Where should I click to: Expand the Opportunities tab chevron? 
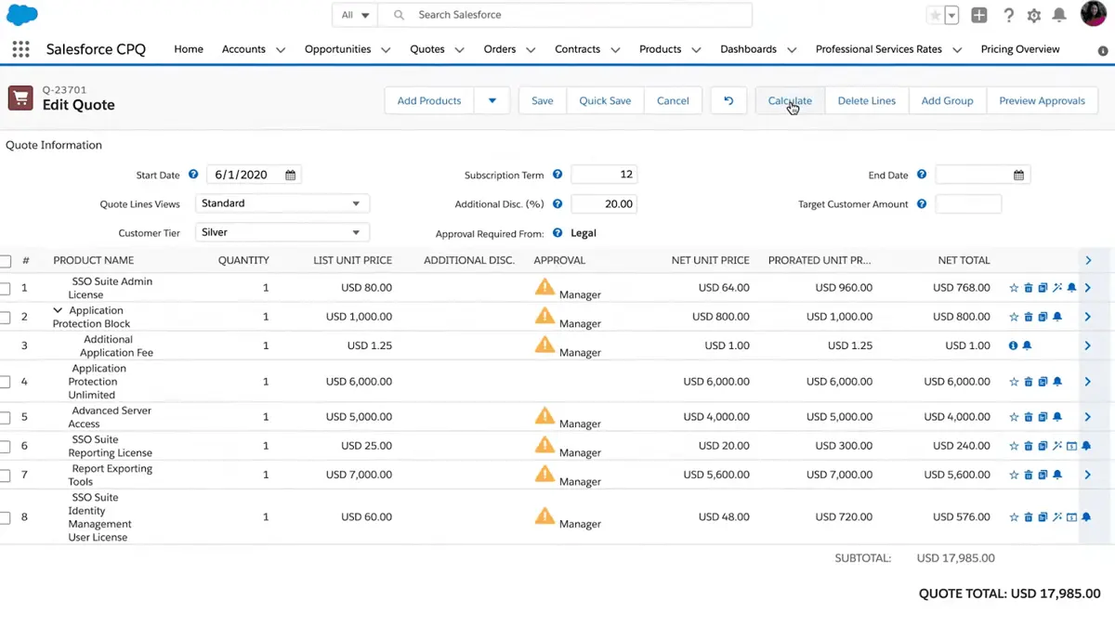(386, 50)
